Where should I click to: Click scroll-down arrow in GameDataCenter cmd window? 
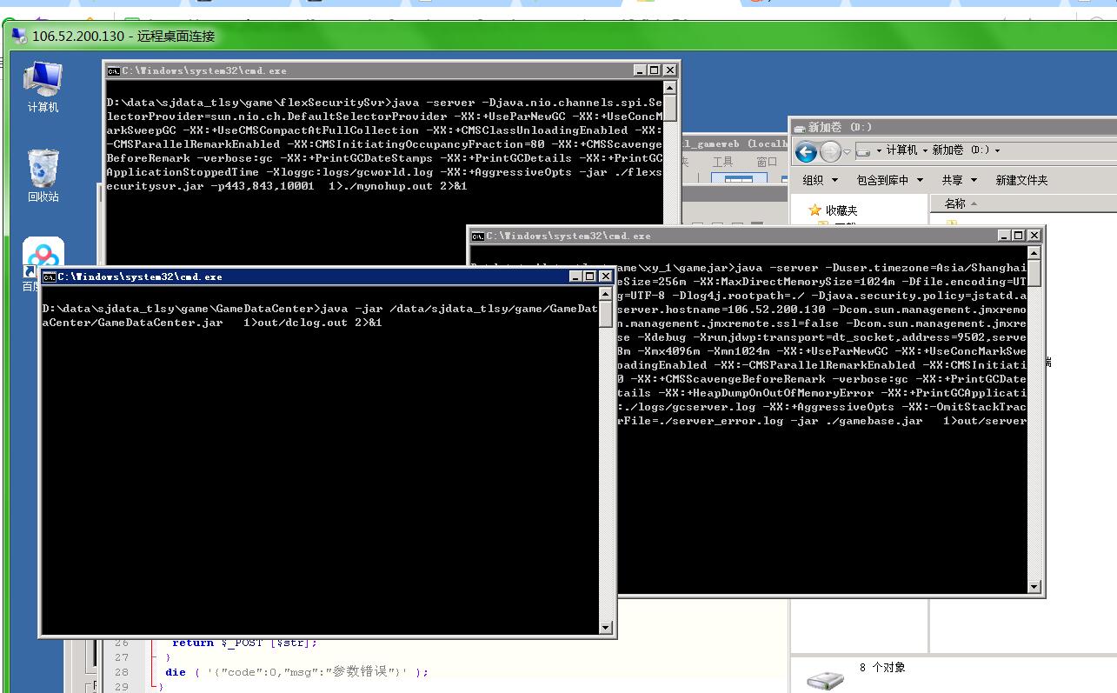point(606,627)
